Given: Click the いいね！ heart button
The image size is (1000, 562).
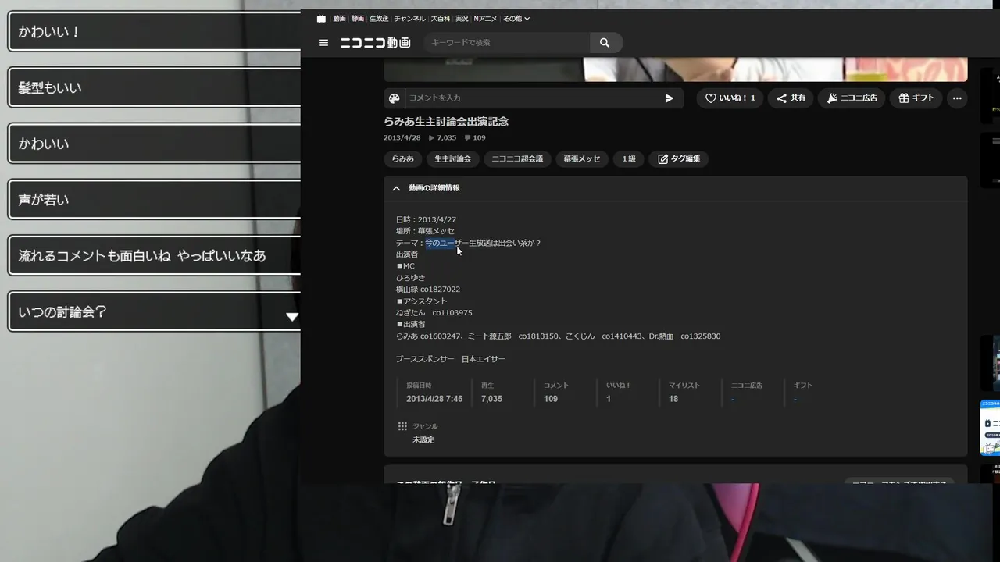Looking at the screenshot, I should point(730,98).
